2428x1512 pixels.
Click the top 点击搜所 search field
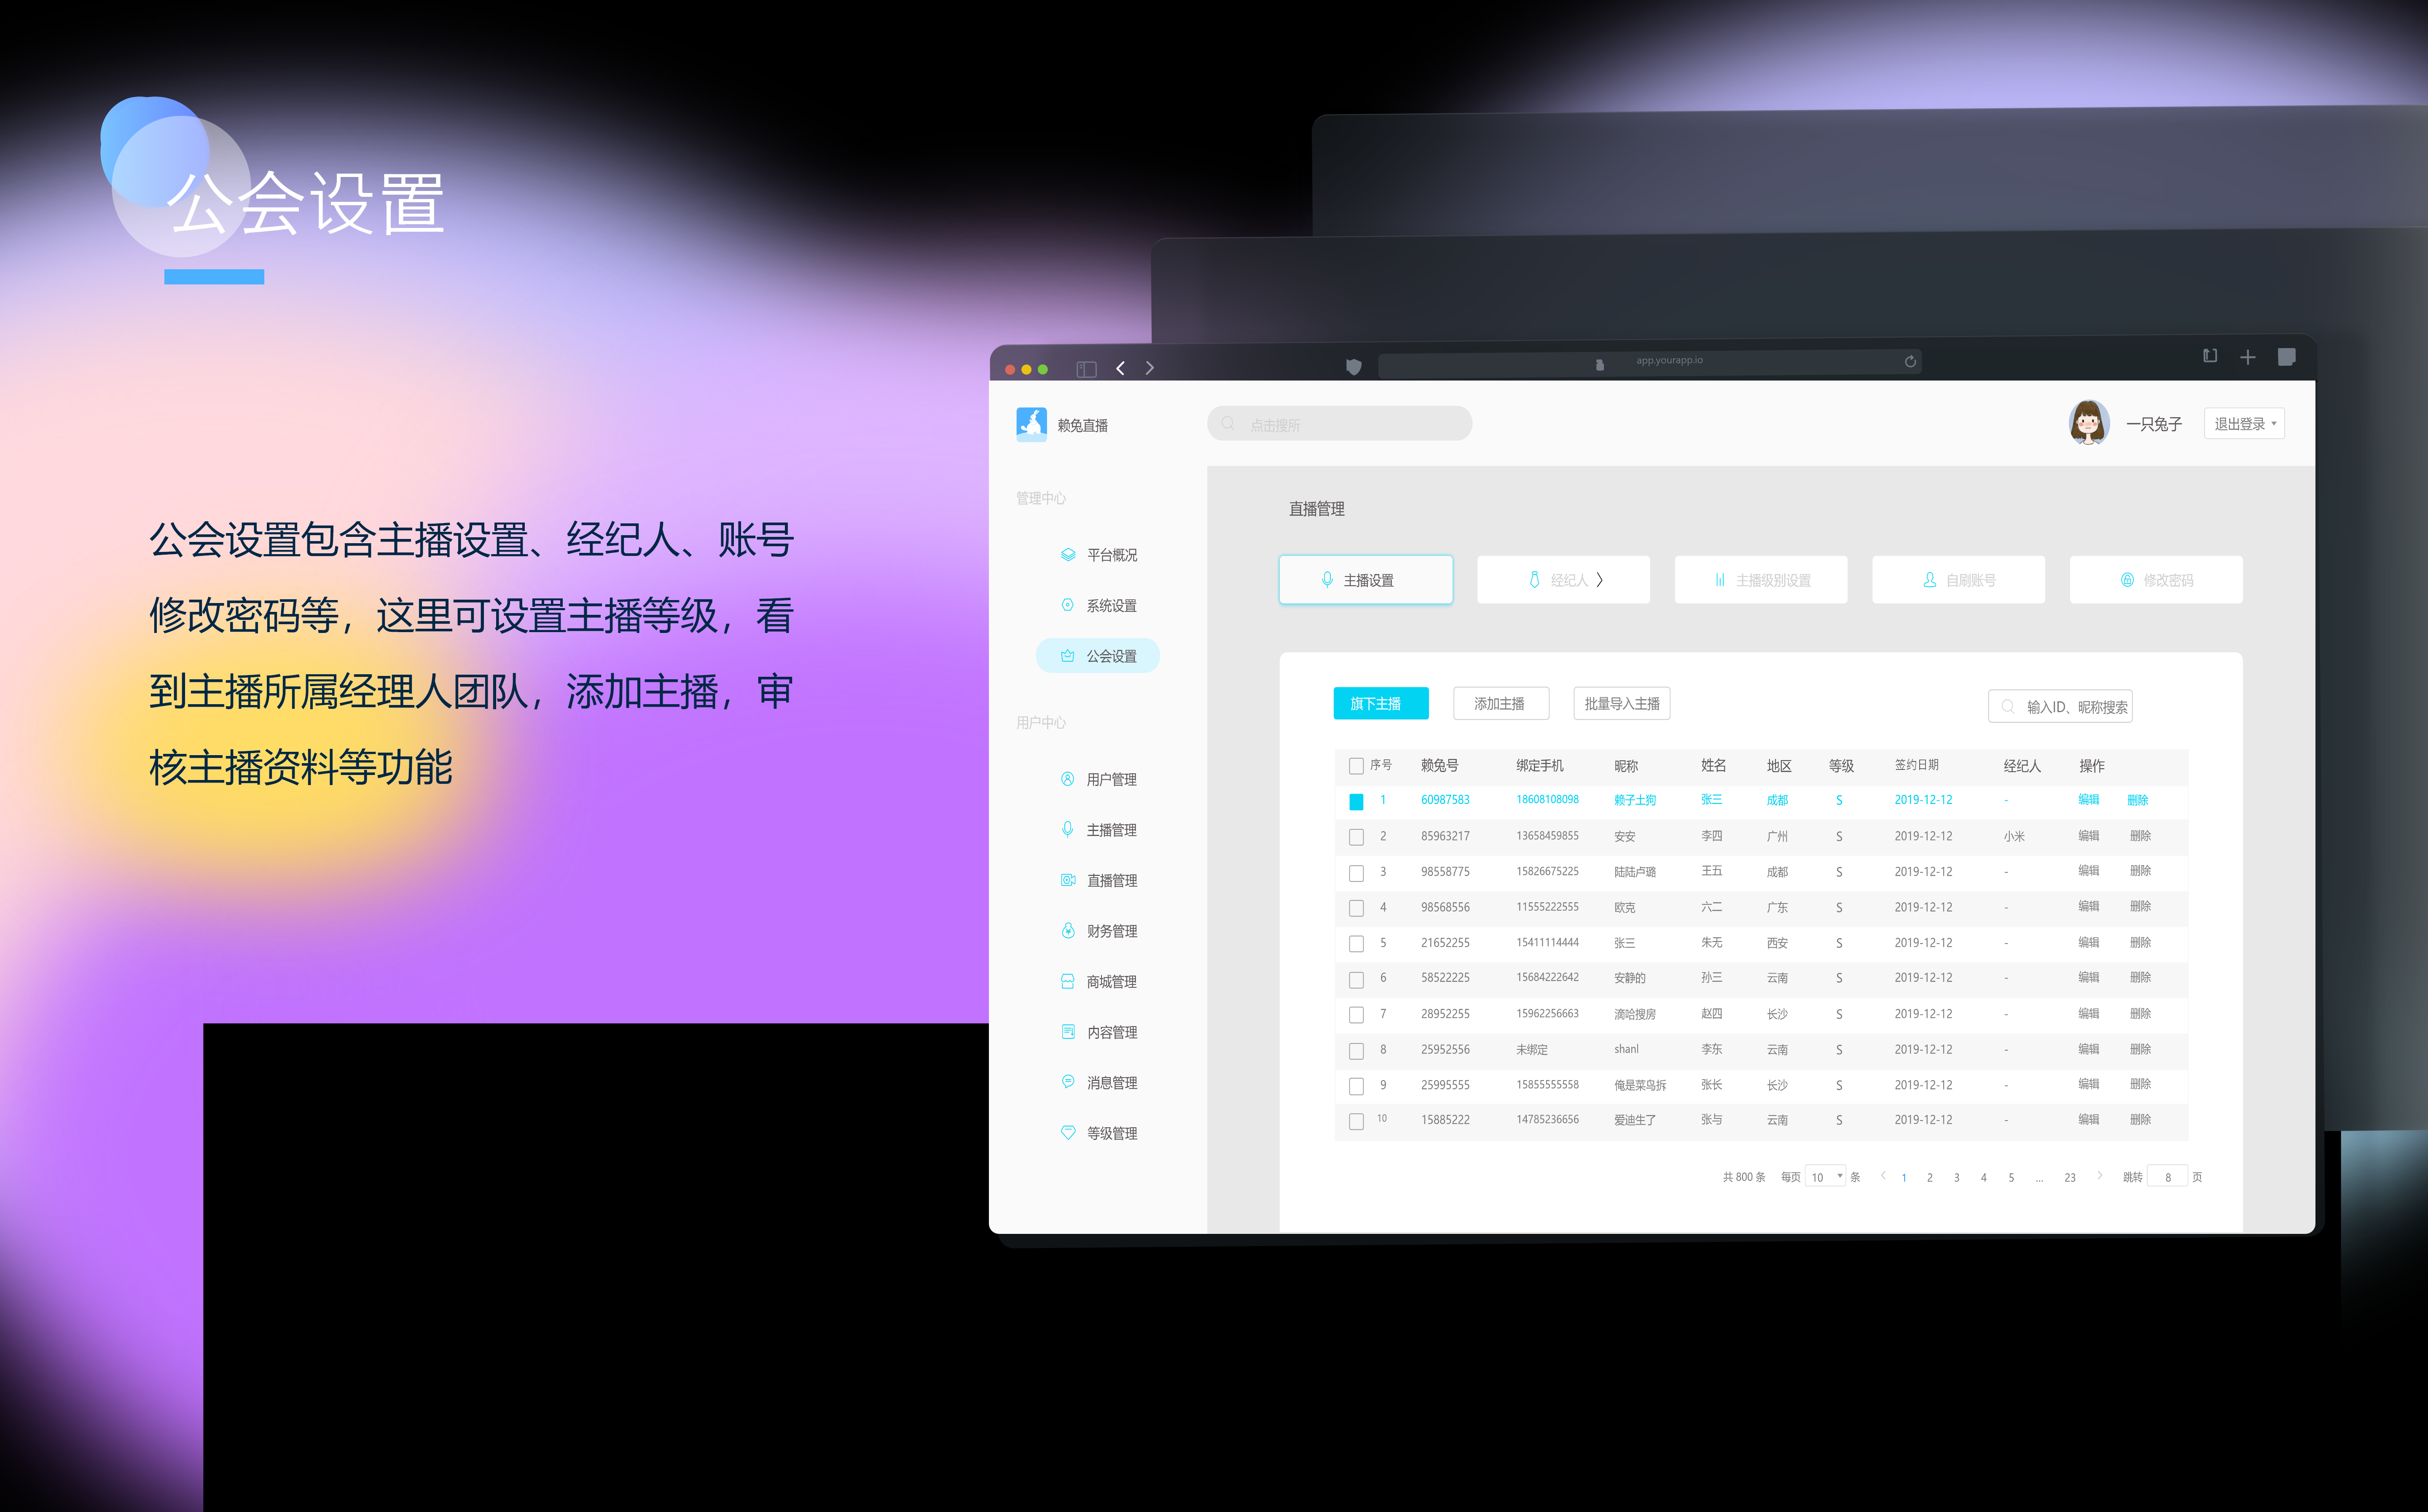coord(1340,423)
